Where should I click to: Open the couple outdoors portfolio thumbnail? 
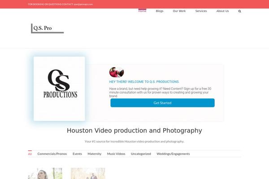88,173
